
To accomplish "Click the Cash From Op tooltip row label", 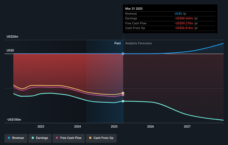I will tap(135, 28).
